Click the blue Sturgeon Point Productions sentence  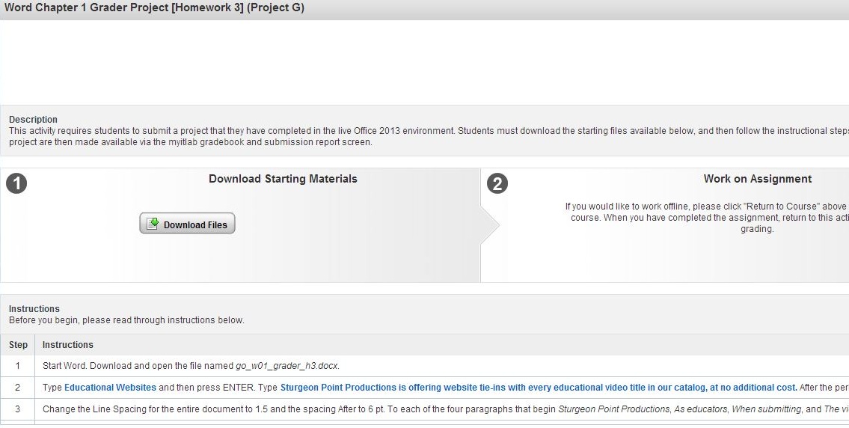click(x=539, y=388)
